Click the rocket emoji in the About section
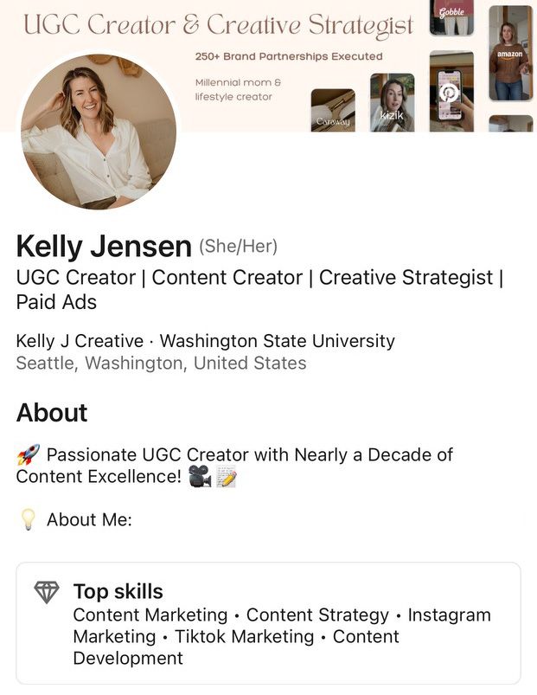537x695 pixels. [28, 454]
